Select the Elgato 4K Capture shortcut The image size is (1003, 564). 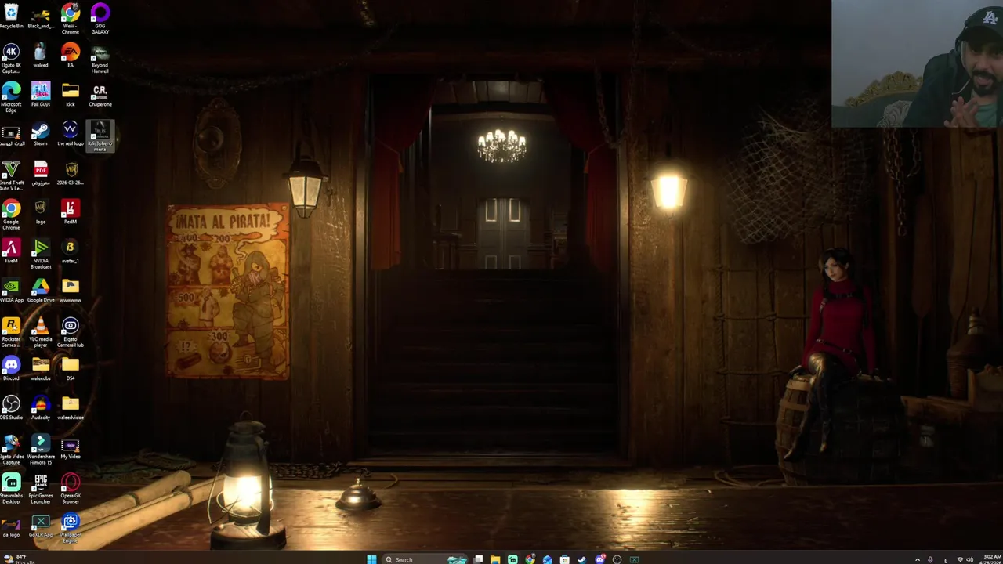11,58
